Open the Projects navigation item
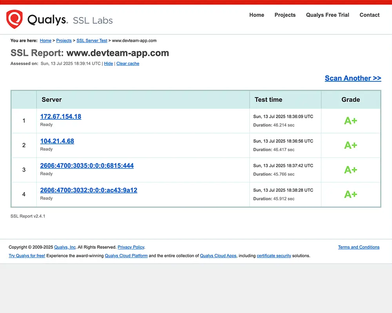The image size is (392, 313). 285,15
